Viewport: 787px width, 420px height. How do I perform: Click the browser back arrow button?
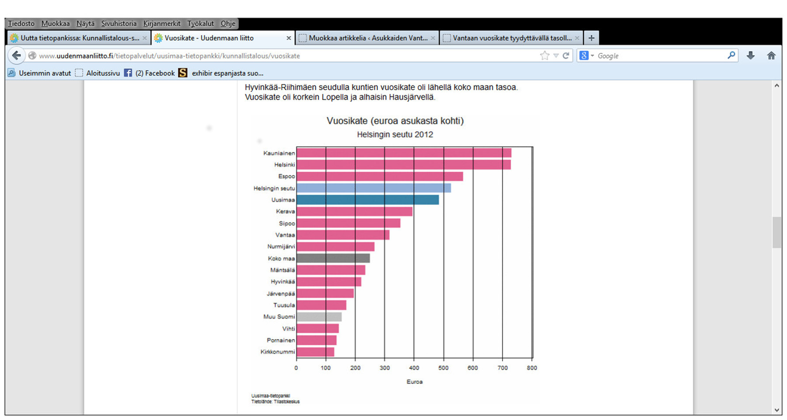pos(16,56)
